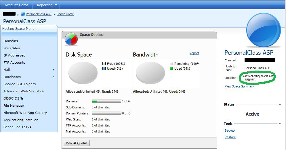Click the Free (100%) legend swatch

point(104,64)
